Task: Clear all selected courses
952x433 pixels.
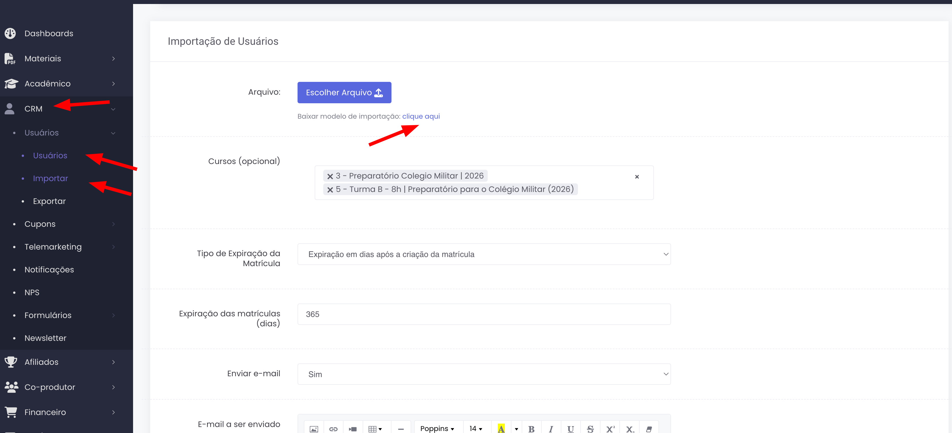Action: pos(637,177)
